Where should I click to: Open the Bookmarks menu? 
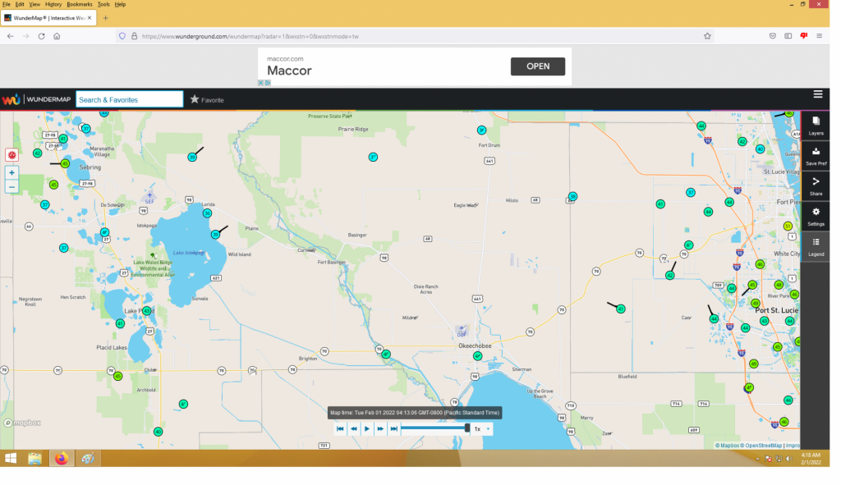[x=80, y=4]
